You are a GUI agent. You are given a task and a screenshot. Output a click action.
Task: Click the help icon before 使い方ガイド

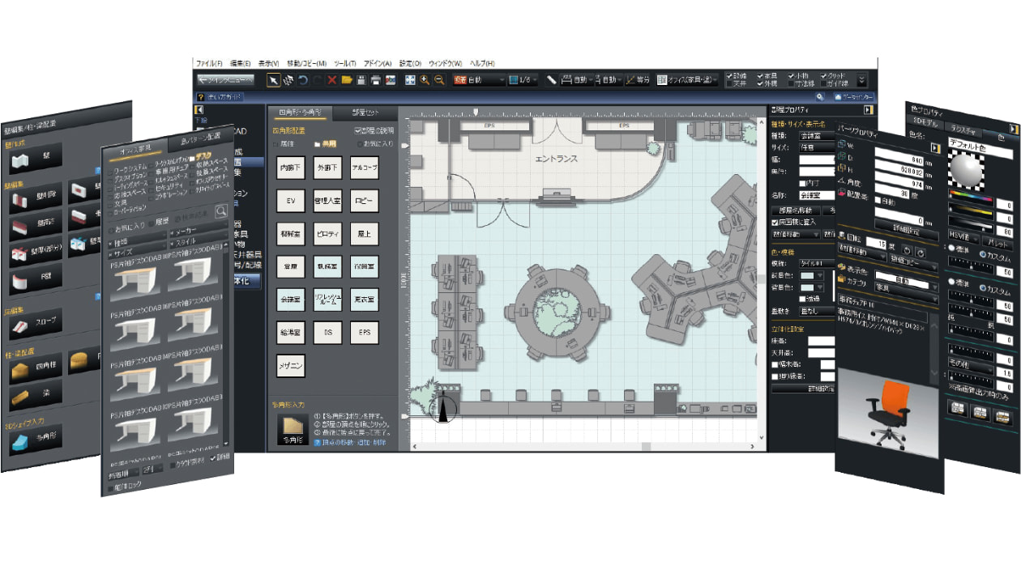pyautogui.click(x=200, y=97)
